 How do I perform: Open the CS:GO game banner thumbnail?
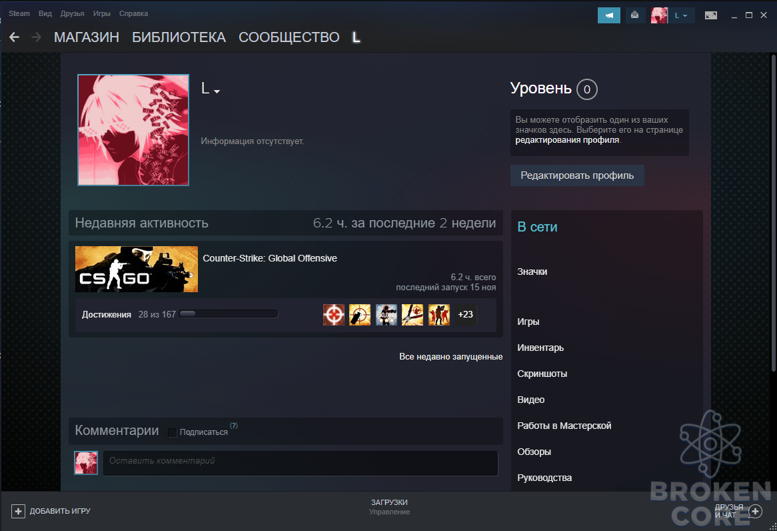coord(136,269)
